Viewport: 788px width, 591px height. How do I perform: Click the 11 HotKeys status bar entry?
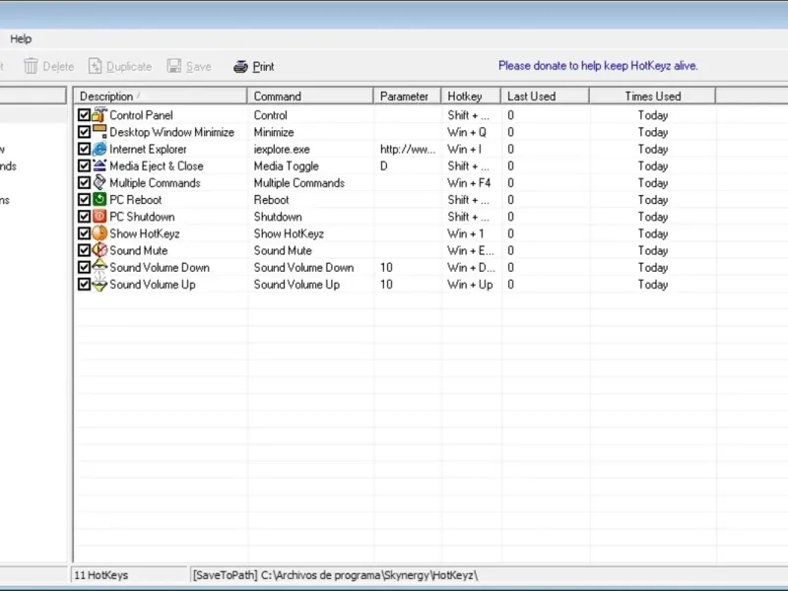tap(101, 575)
